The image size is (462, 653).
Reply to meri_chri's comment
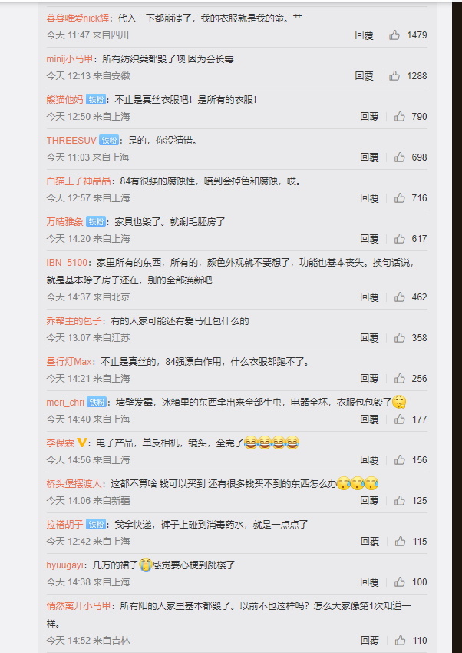pyautogui.click(x=369, y=419)
